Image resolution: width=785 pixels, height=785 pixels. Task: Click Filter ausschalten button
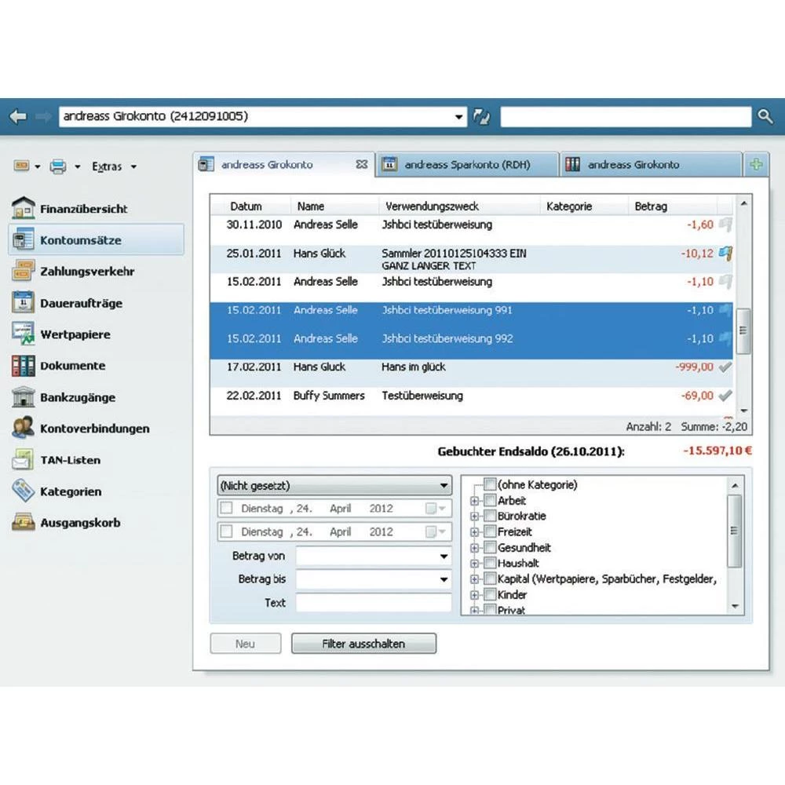[363, 644]
